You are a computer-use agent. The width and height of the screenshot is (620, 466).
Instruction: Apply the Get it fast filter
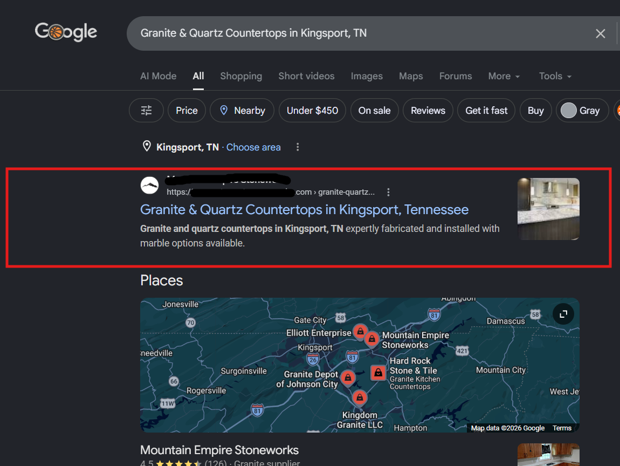486,111
